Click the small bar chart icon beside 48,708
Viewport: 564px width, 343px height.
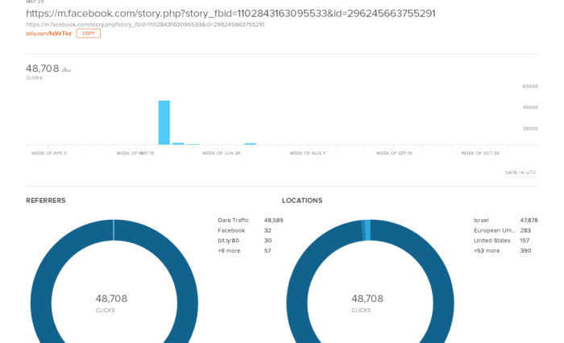66,69
